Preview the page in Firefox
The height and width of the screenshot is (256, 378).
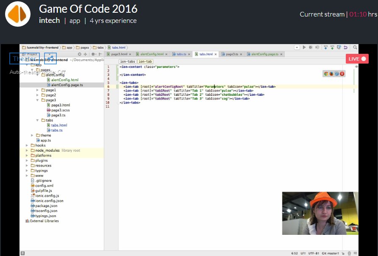332,73
